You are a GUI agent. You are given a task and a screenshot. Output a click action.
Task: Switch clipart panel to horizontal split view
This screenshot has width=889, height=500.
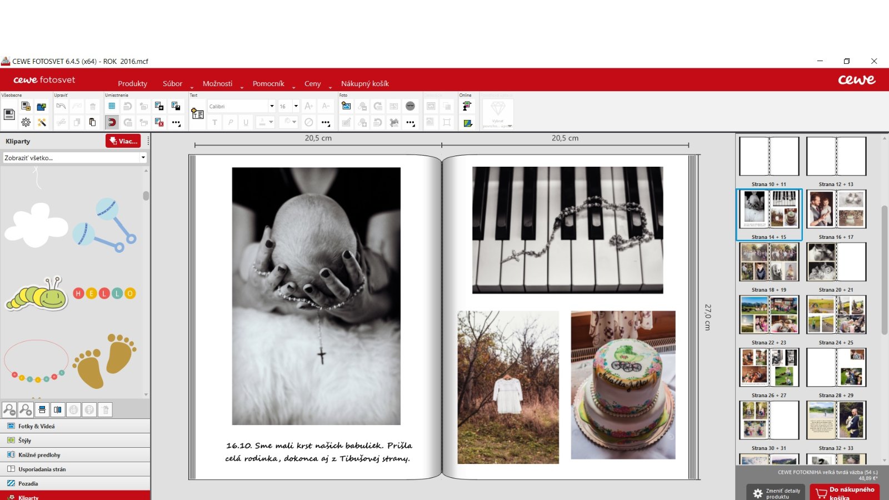coord(42,410)
